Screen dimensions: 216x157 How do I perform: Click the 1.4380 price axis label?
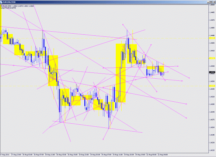coord(212,66)
